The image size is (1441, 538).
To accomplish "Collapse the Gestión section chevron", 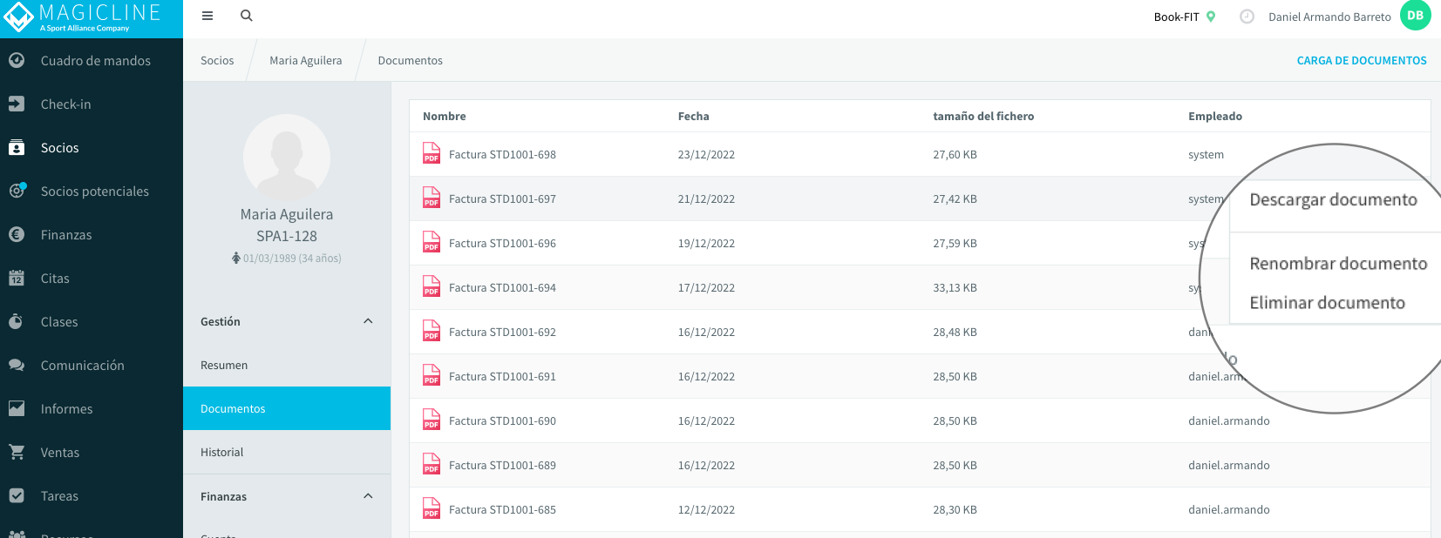I will tap(368, 321).
